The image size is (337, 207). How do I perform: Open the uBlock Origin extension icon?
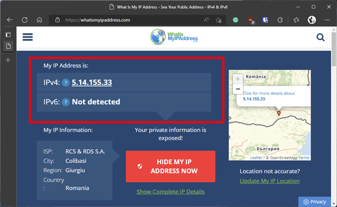pos(251,20)
